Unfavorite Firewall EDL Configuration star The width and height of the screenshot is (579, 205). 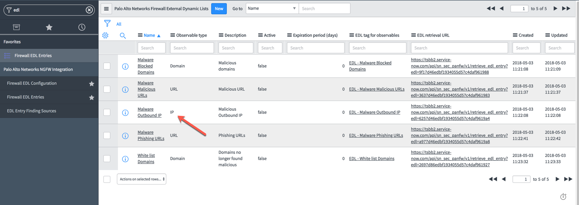click(92, 84)
